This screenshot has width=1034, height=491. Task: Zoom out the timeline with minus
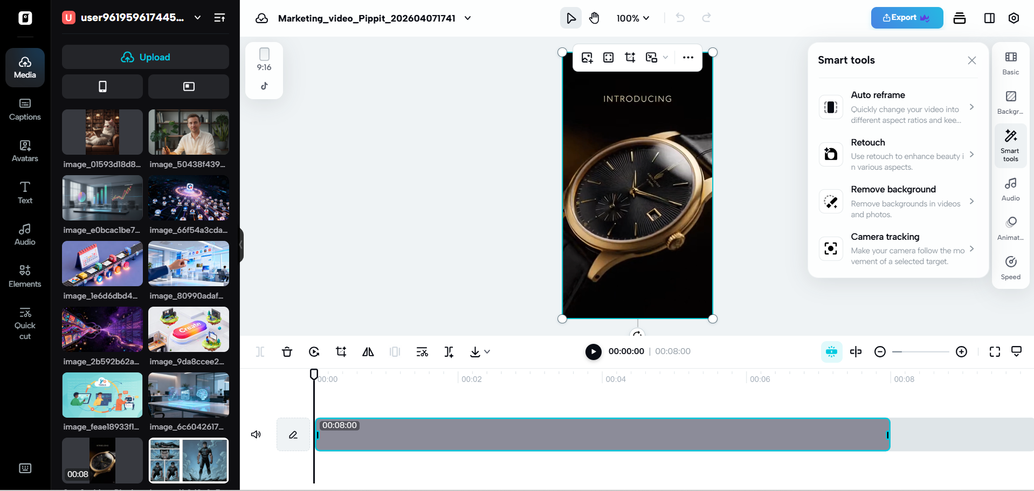[x=880, y=352]
